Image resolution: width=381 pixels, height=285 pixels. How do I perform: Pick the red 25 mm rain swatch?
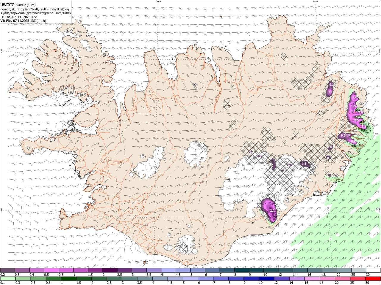pos(358,279)
